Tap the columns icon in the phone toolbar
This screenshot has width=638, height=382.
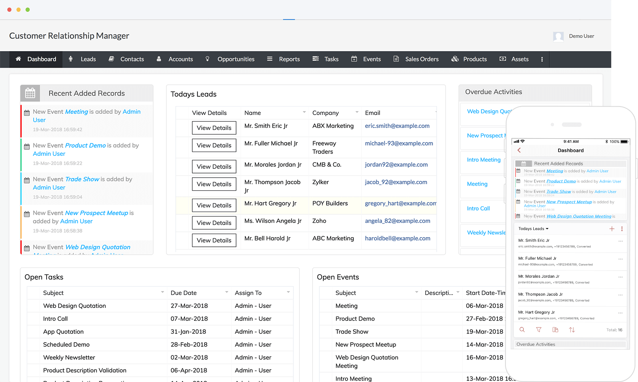tap(555, 330)
